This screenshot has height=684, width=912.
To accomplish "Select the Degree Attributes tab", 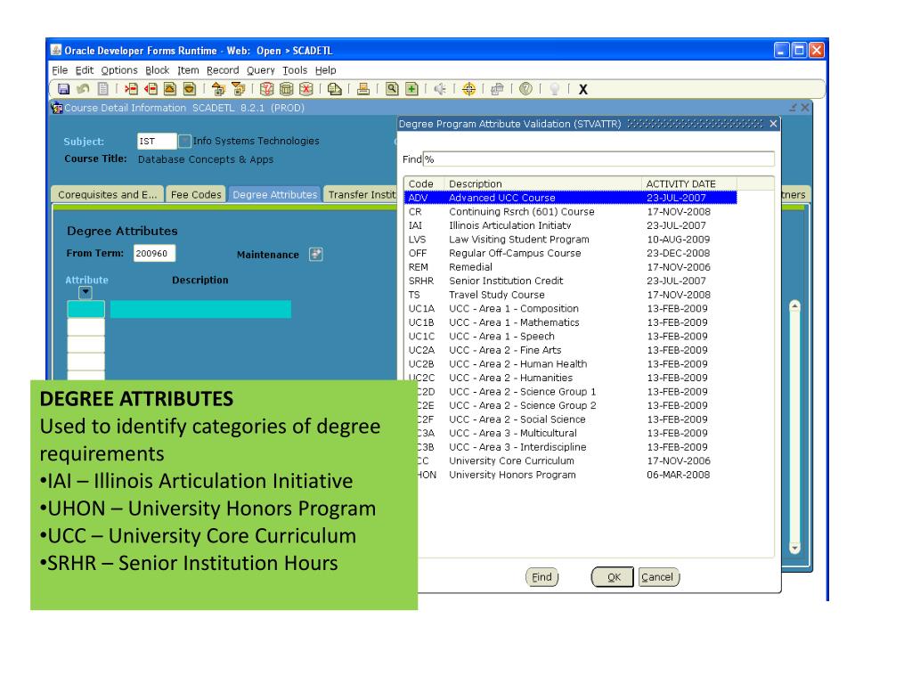I will pos(274,194).
